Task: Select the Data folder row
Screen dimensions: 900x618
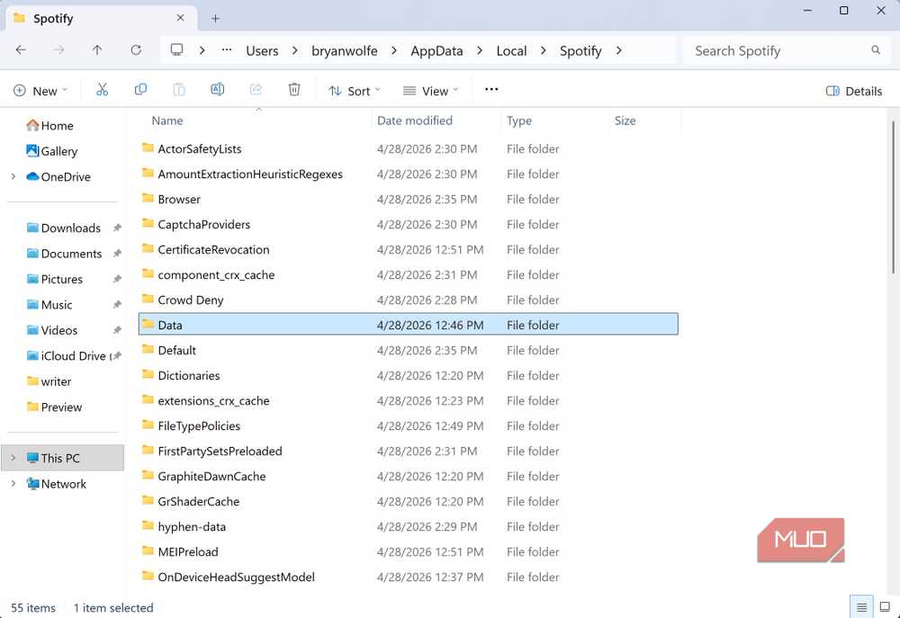Action: point(408,324)
